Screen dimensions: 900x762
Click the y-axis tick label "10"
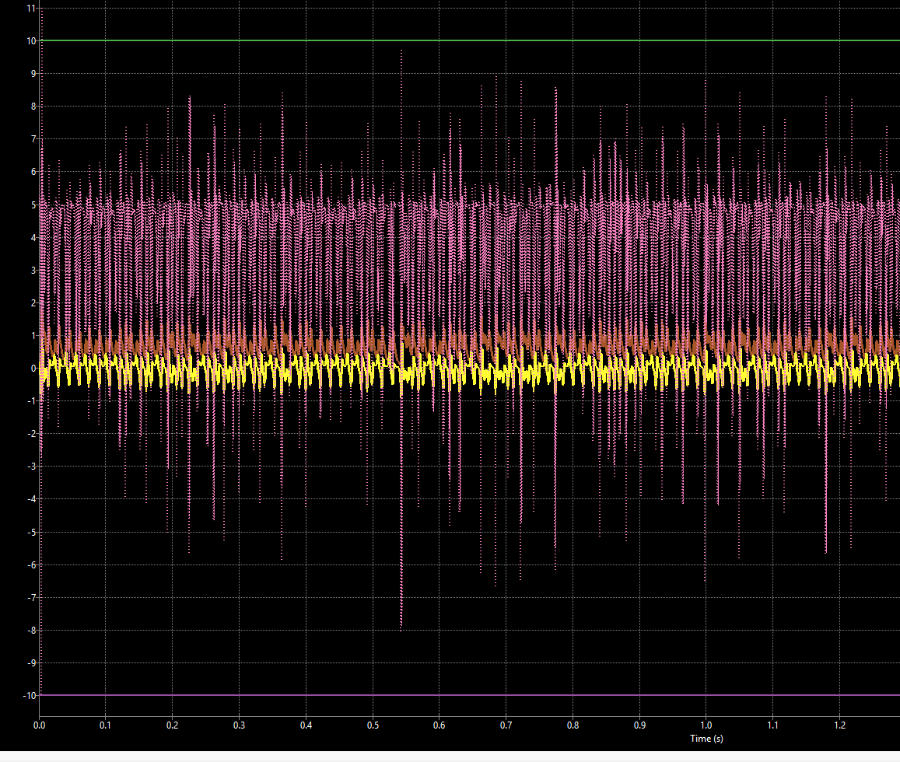[x=31, y=41]
